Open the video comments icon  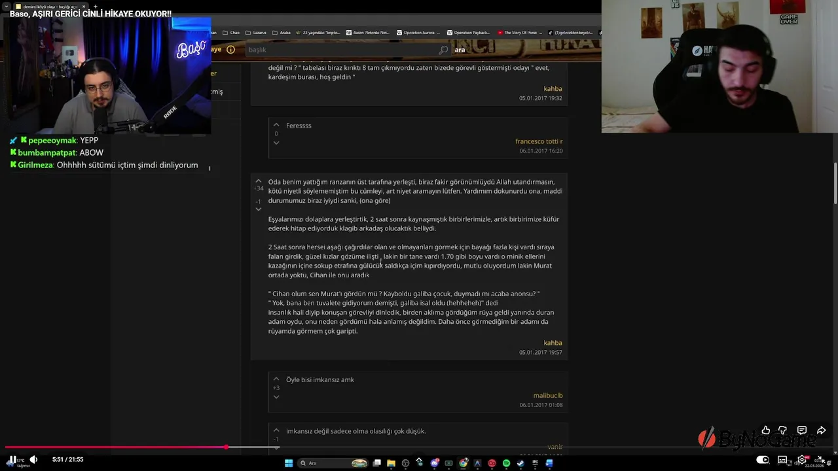[802, 430]
